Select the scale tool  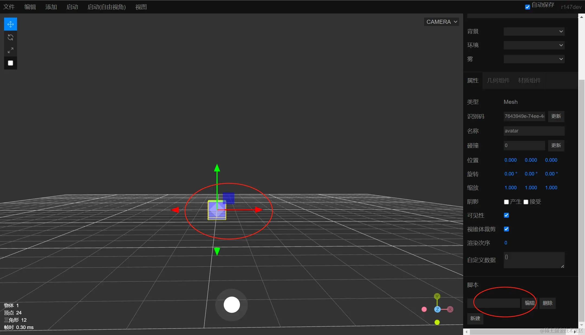(x=11, y=50)
